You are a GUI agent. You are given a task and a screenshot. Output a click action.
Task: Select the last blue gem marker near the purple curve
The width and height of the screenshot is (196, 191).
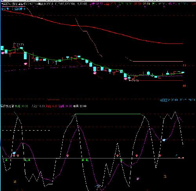pyautogui.click(x=164, y=140)
